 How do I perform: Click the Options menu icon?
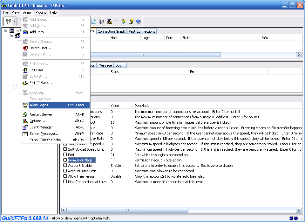pyautogui.click(x=25, y=121)
